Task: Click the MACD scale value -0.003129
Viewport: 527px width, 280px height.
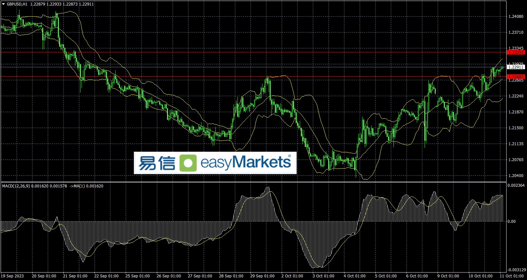Action: pyautogui.click(x=517, y=270)
